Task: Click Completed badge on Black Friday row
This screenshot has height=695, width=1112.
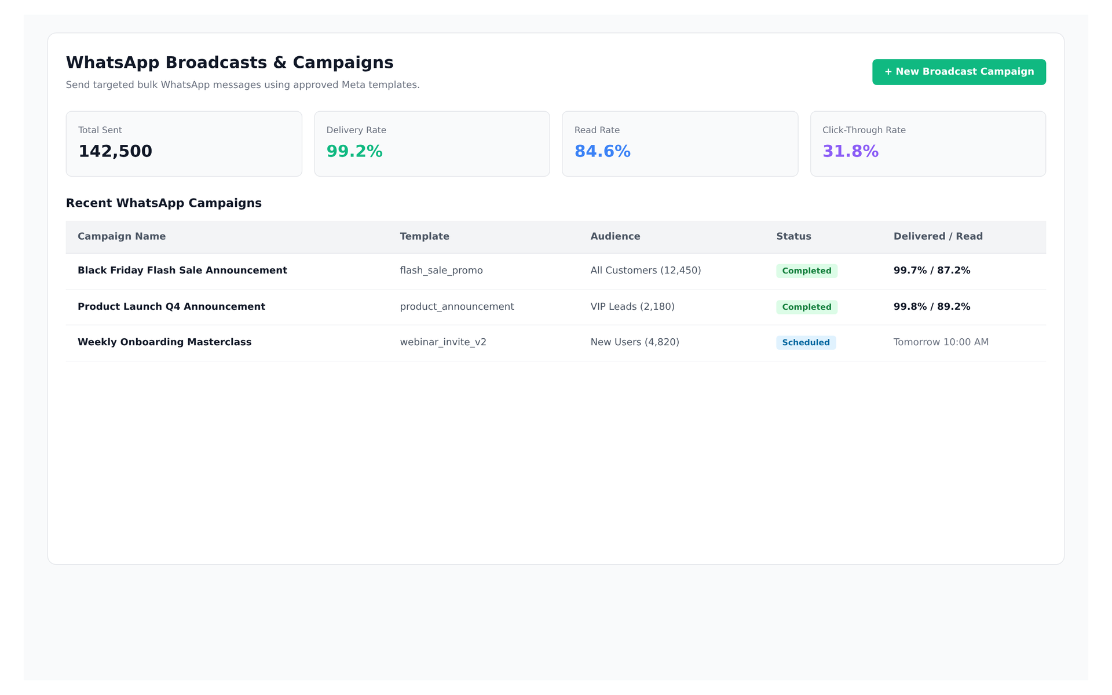Action: pos(807,271)
